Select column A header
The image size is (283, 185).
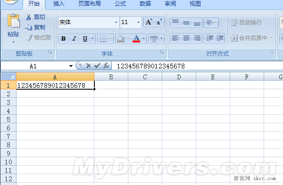pyautogui.click(x=55, y=77)
